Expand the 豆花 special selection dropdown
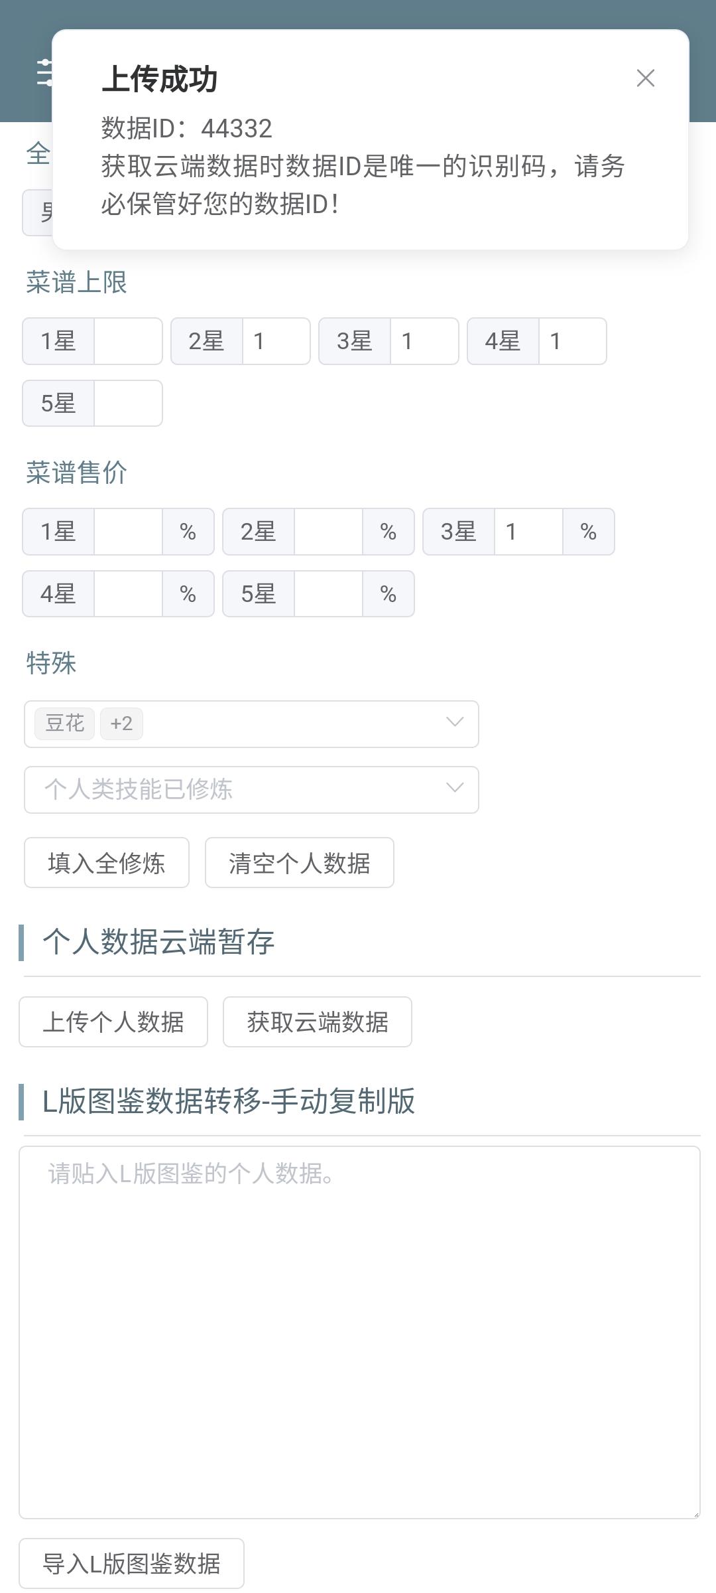The height and width of the screenshot is (1593, 716). [x=454, y=723]
